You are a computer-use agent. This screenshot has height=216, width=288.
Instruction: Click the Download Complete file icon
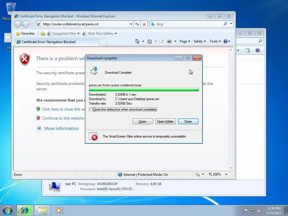pos(94,71)
